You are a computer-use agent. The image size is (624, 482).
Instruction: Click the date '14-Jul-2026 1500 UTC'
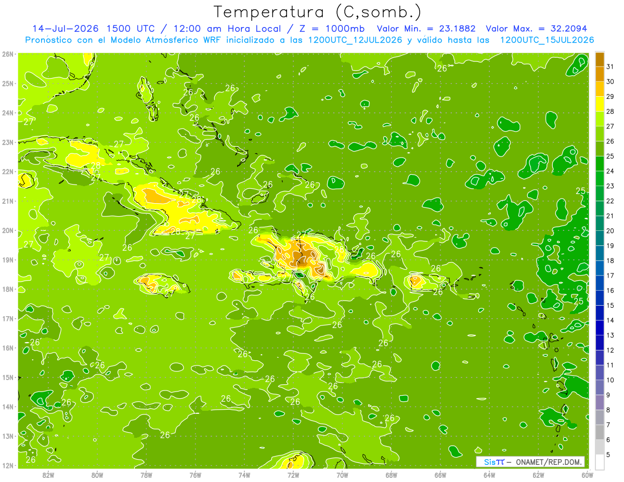click(93, 28)
